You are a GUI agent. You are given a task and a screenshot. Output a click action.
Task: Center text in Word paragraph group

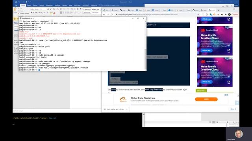[x=63, y=13]
